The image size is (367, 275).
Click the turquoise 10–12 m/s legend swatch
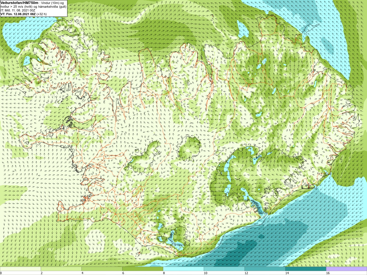(224, 269)
